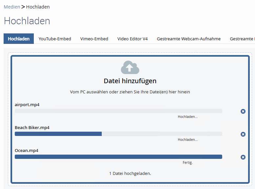Click the cloud upload icon
The image size is (255, 189).
coord(130,67)
